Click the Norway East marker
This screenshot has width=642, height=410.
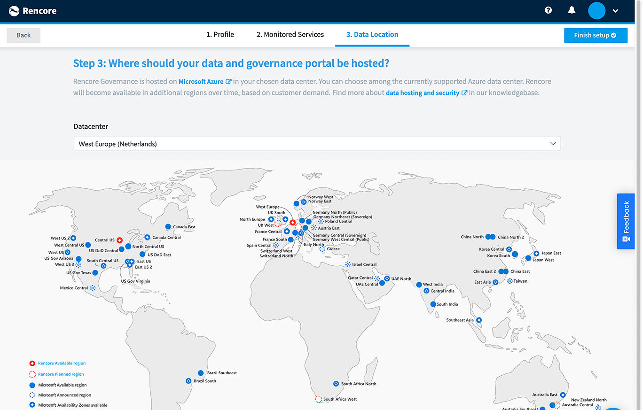point(304,201)
